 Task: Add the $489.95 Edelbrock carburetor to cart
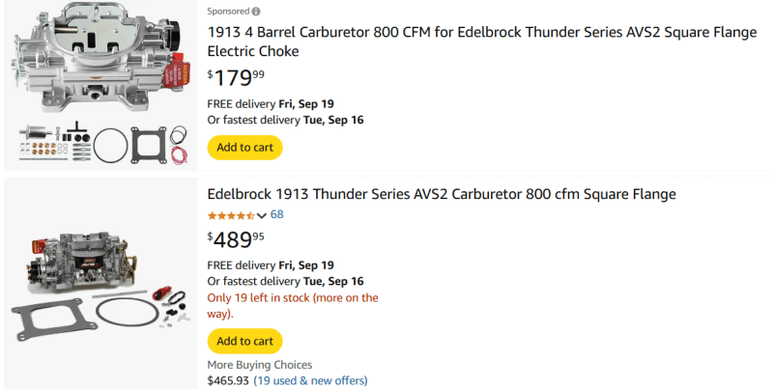pyautogui.click(x=244, y=341)
